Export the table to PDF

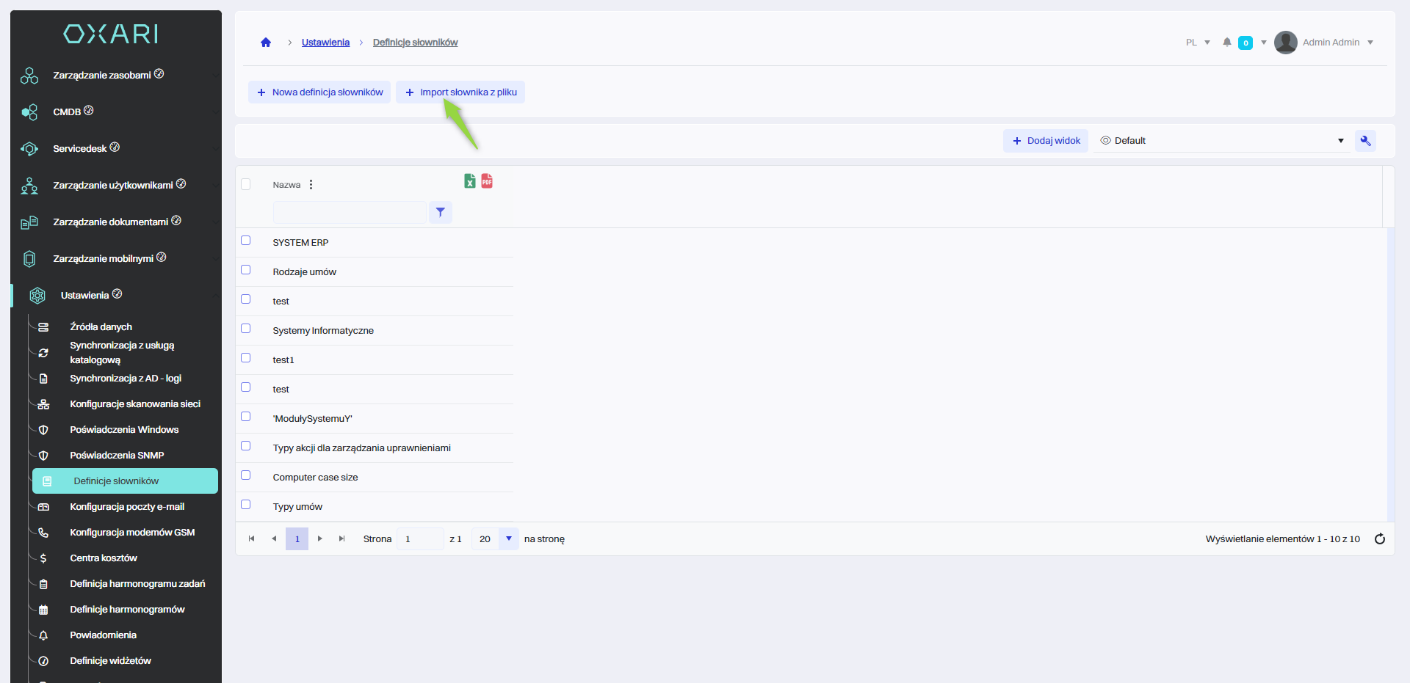pos(487,181)
